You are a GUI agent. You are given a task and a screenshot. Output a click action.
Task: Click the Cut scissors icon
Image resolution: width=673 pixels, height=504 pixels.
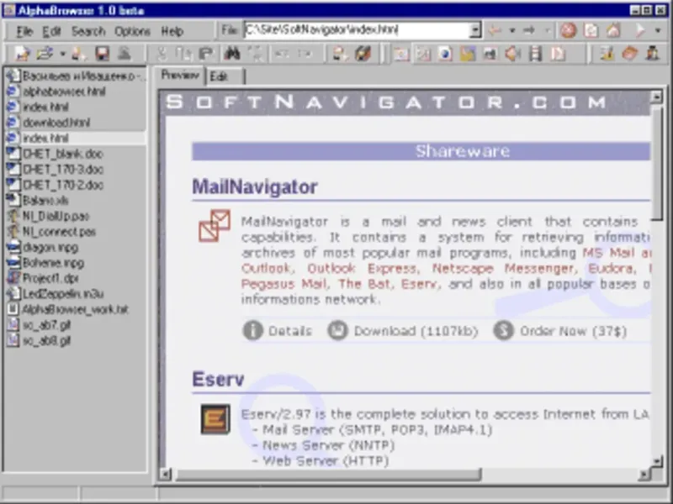[x=162, y=54]
